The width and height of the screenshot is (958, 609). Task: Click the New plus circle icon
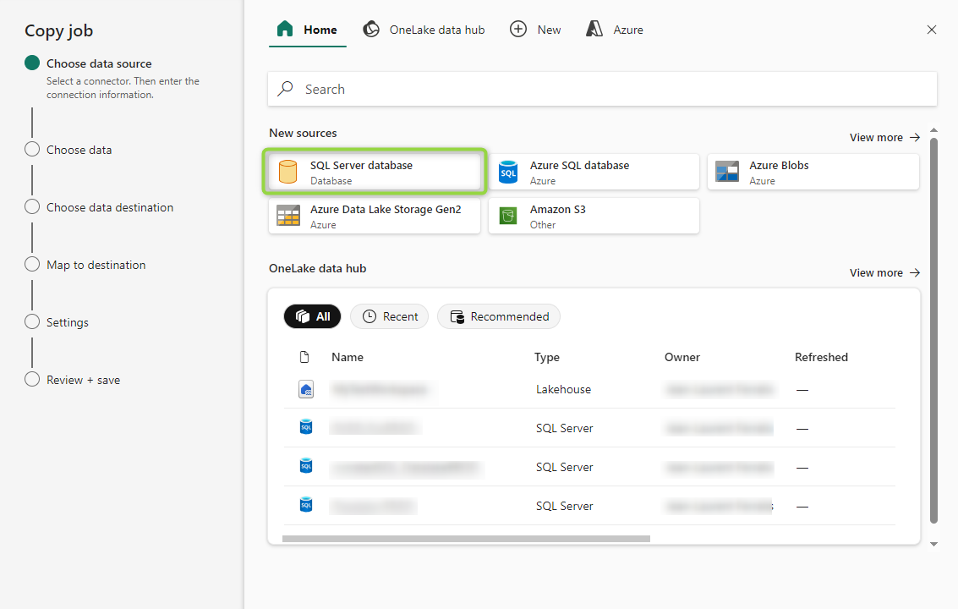[x=518, y=29]
